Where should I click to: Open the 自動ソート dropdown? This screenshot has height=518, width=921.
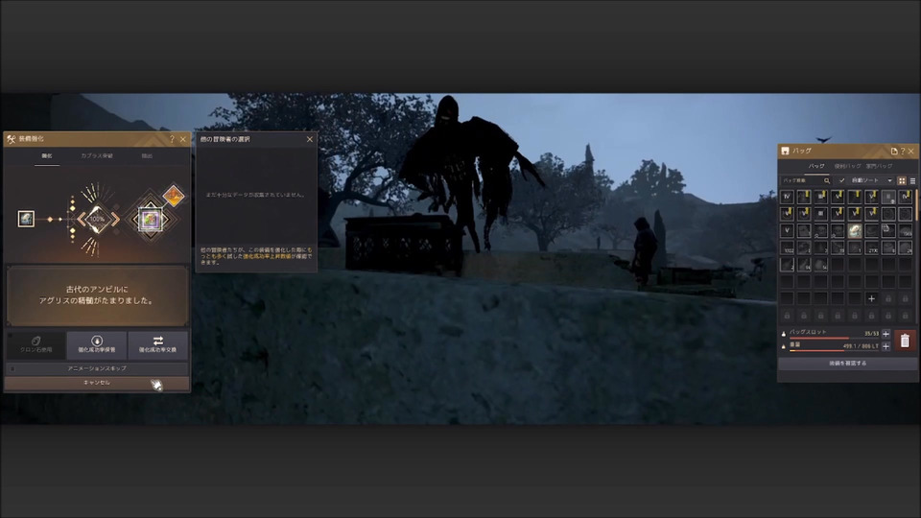pos(872,181)
